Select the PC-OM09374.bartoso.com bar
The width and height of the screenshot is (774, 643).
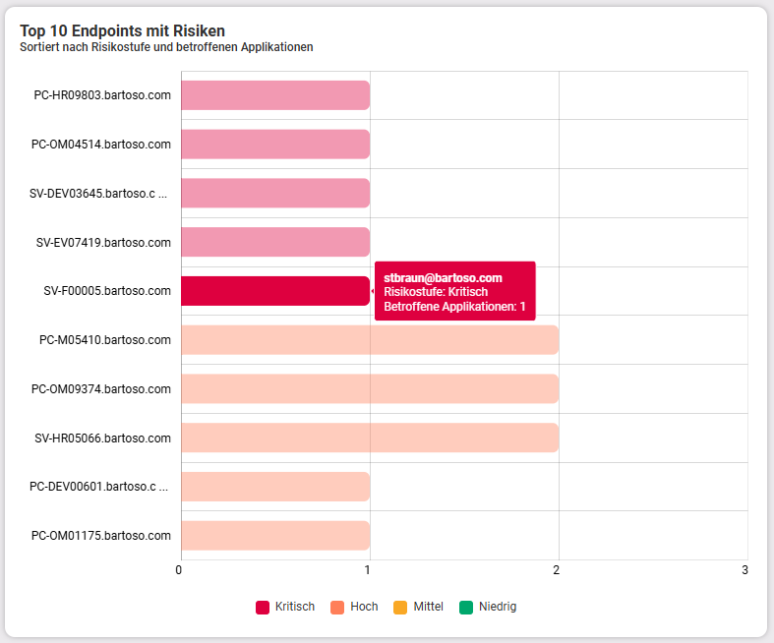pos(370,389)
